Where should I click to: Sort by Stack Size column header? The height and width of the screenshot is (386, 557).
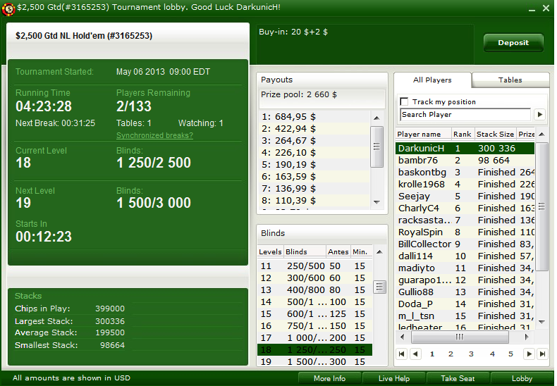[x=495, y=134]
